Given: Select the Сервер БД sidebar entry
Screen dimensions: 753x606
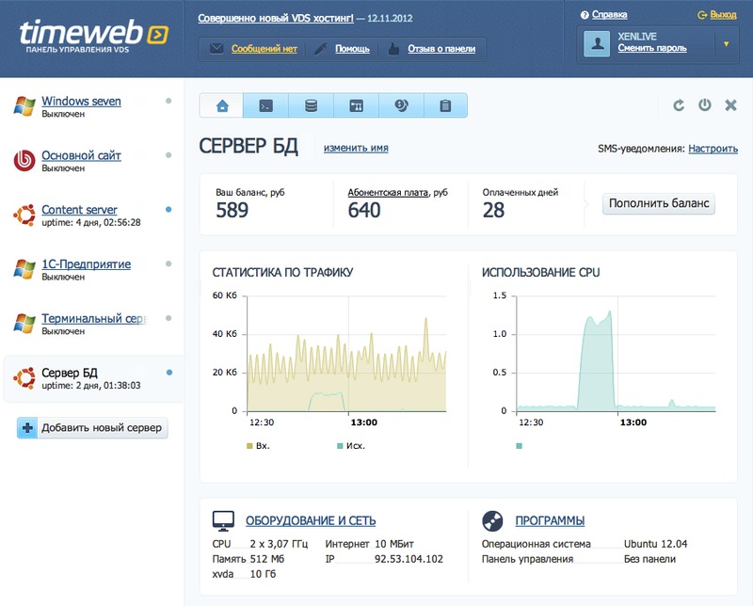Looking at the screenshot, I should coord(94,378).
